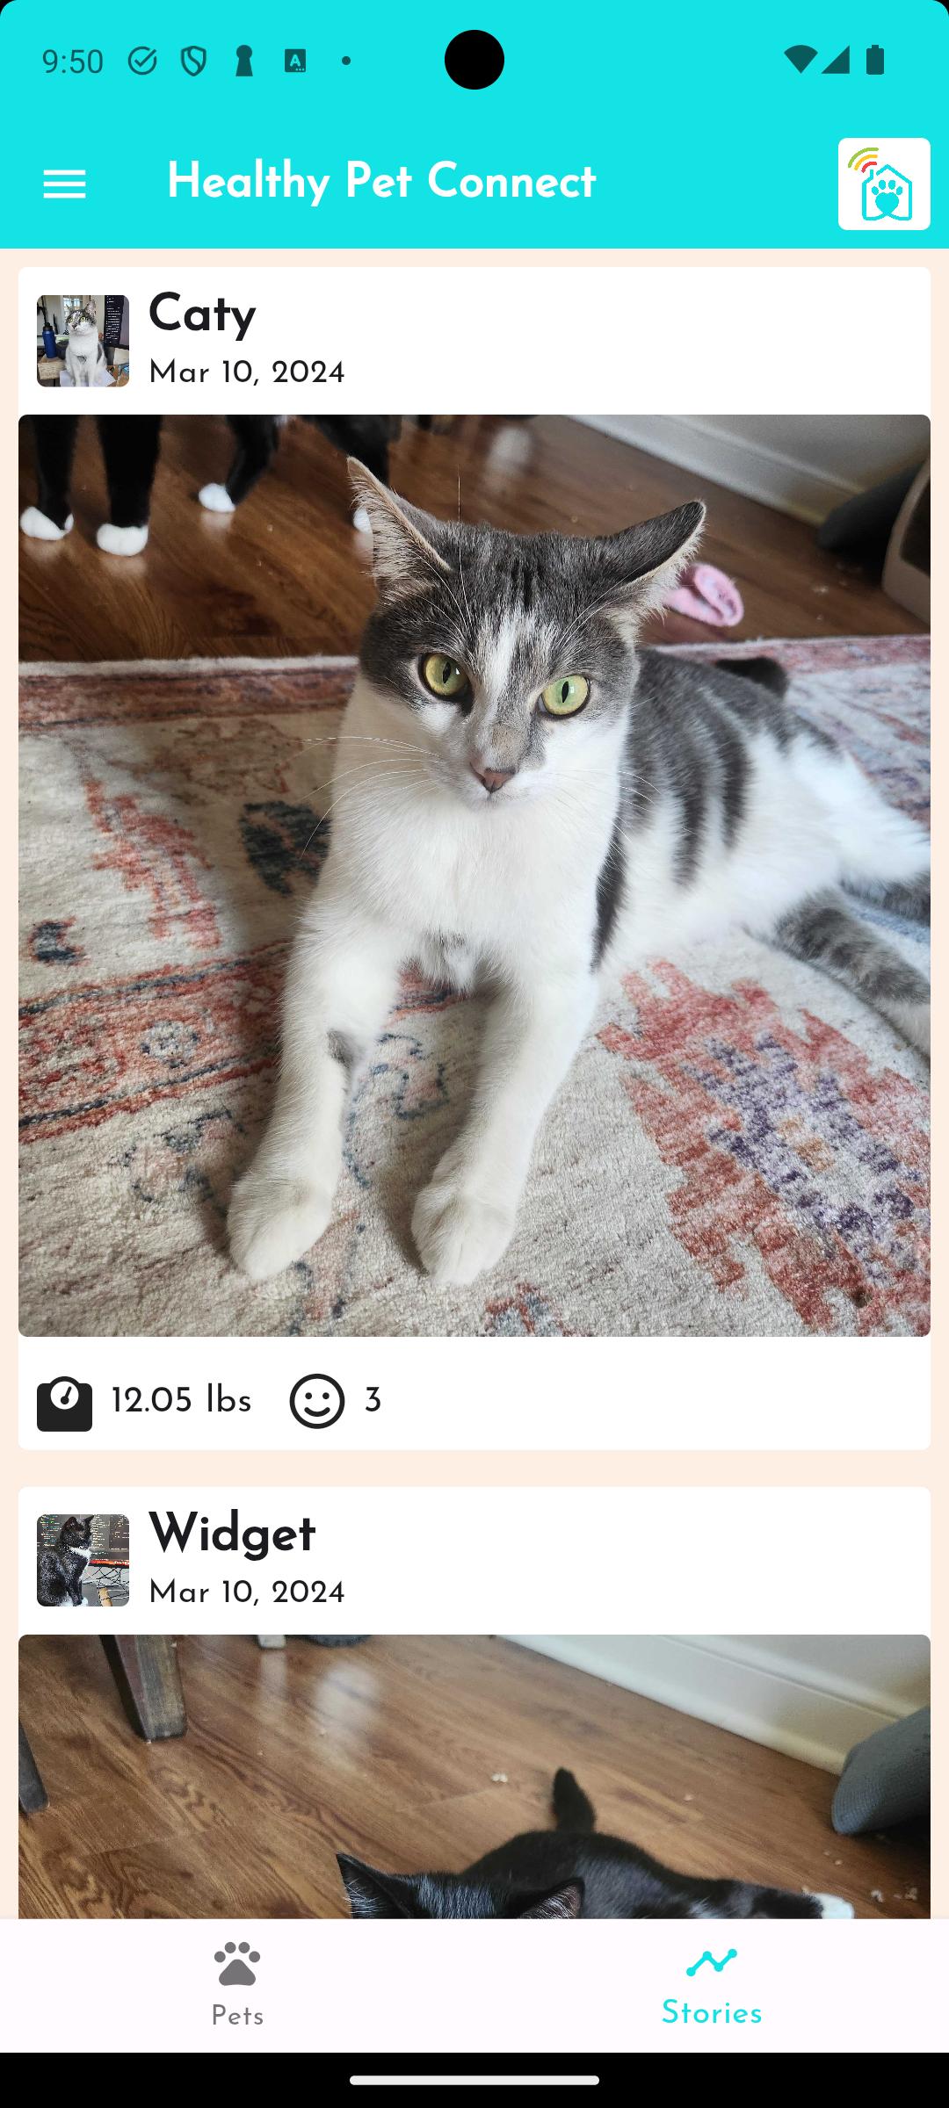The height and width of the screenshot is (2108, 949).
Task: Open Caty's profile thumbnail
Action: pos(83,341)
